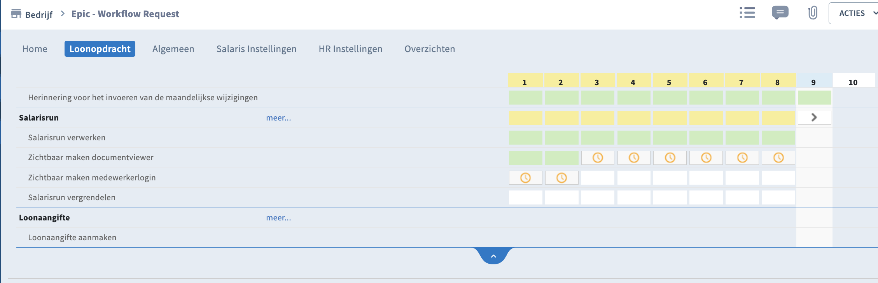
Task: Collapse panel with the blue up chevron
Action: (493, 256)
